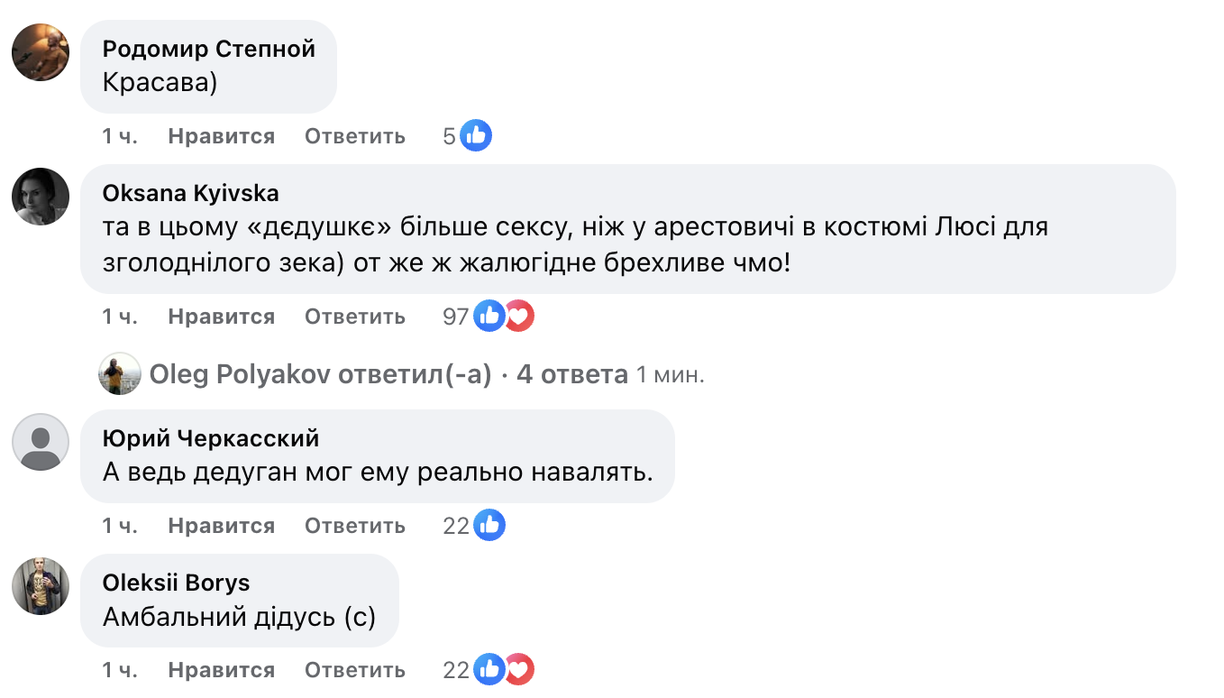This screenshot has height=698, width=1224.
Task: Click Oksana Kyivska's avatar
Action: pos(41,197)
